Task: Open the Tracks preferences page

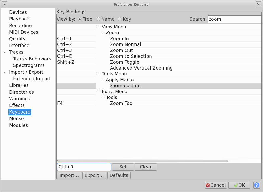Action: pyautogui.click(x=16, y=52)
